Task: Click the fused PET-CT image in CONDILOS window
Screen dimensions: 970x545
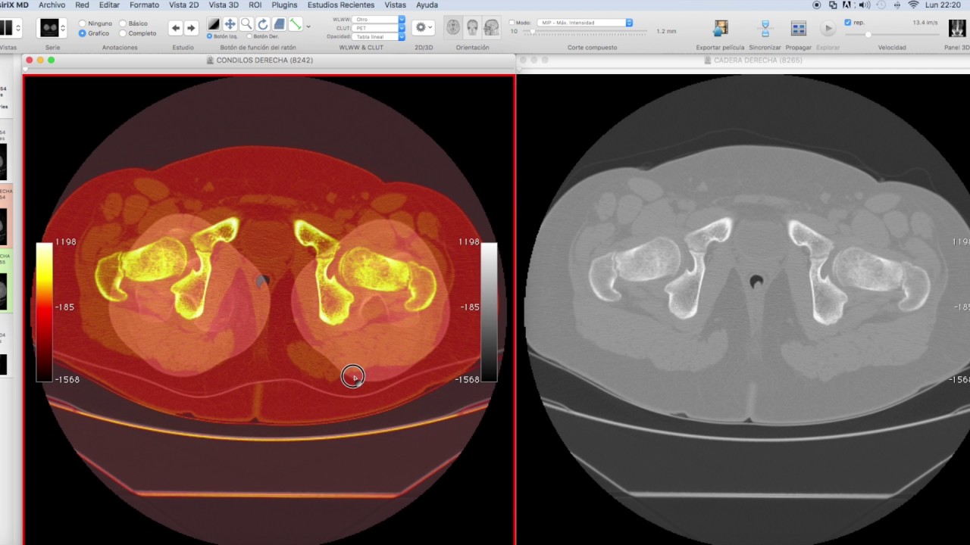Action: pos(270,310)
